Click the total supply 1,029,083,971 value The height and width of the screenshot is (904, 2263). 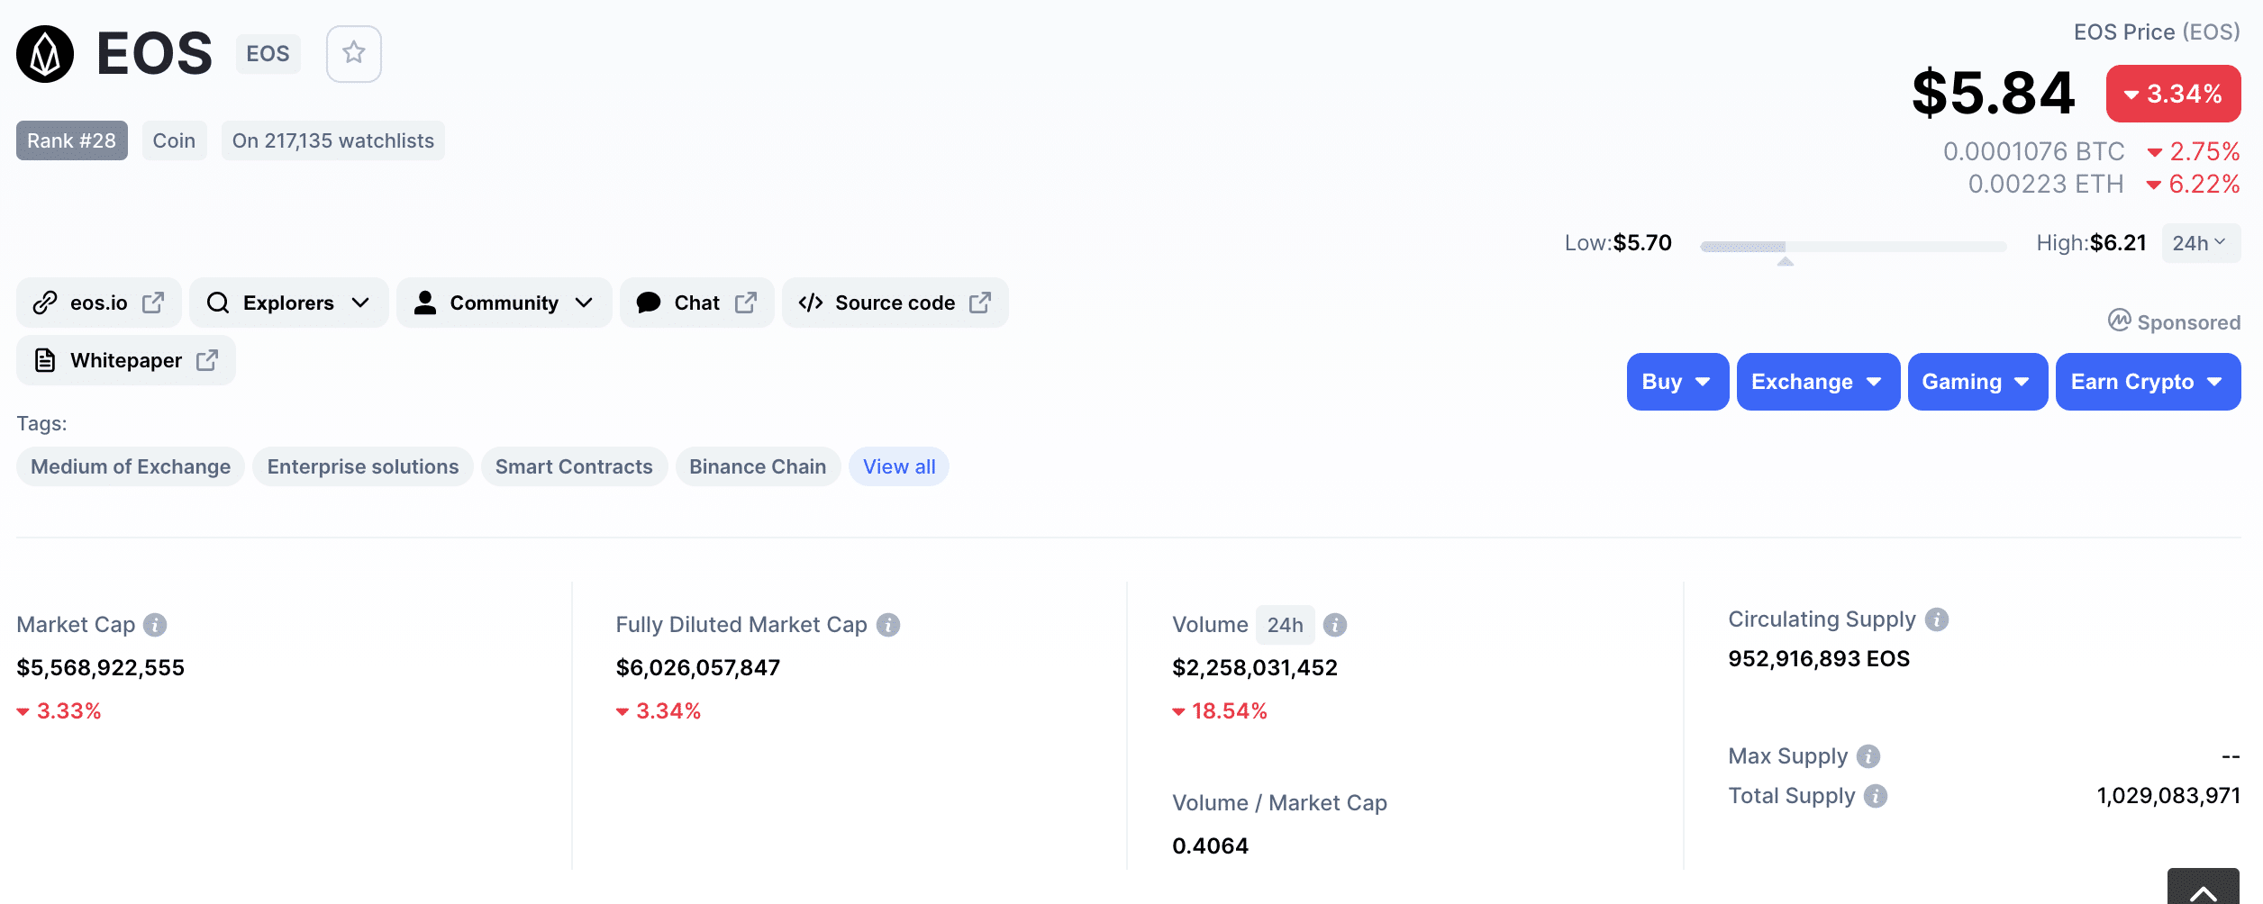tap(2168, 796)
